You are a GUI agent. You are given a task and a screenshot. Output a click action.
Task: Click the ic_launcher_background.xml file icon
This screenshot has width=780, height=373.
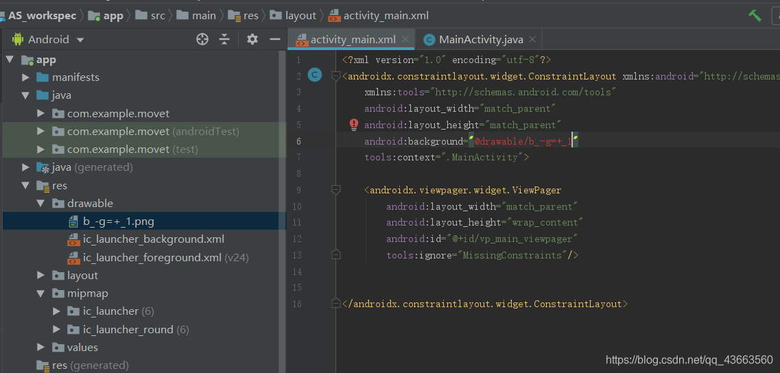pyautogui.click(x=73, y=240)
